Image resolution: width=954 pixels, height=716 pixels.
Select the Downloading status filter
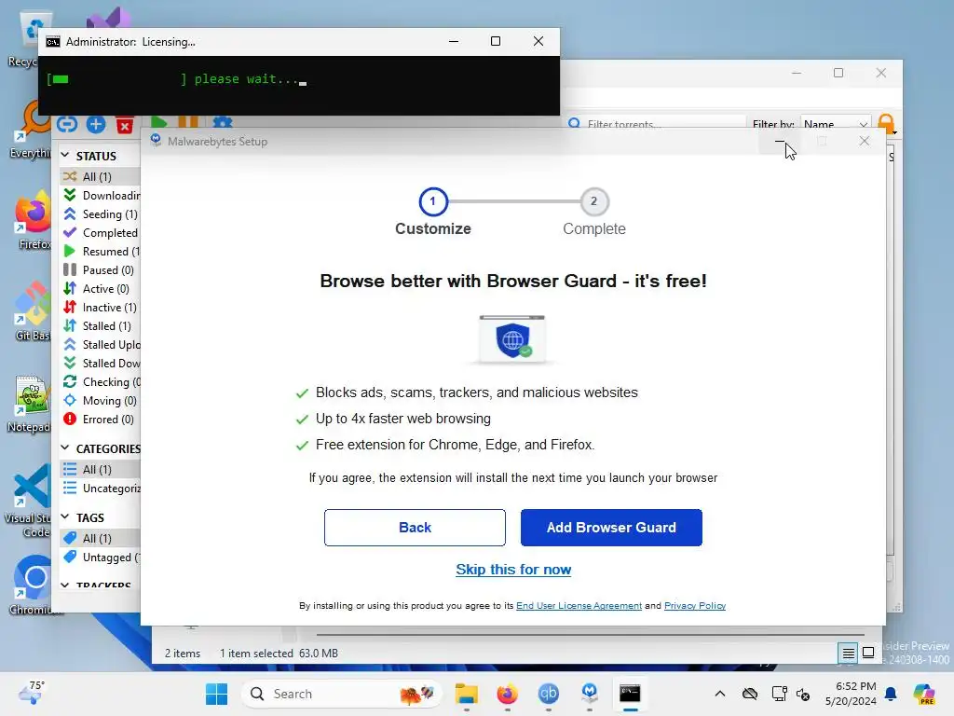(101, 196)
